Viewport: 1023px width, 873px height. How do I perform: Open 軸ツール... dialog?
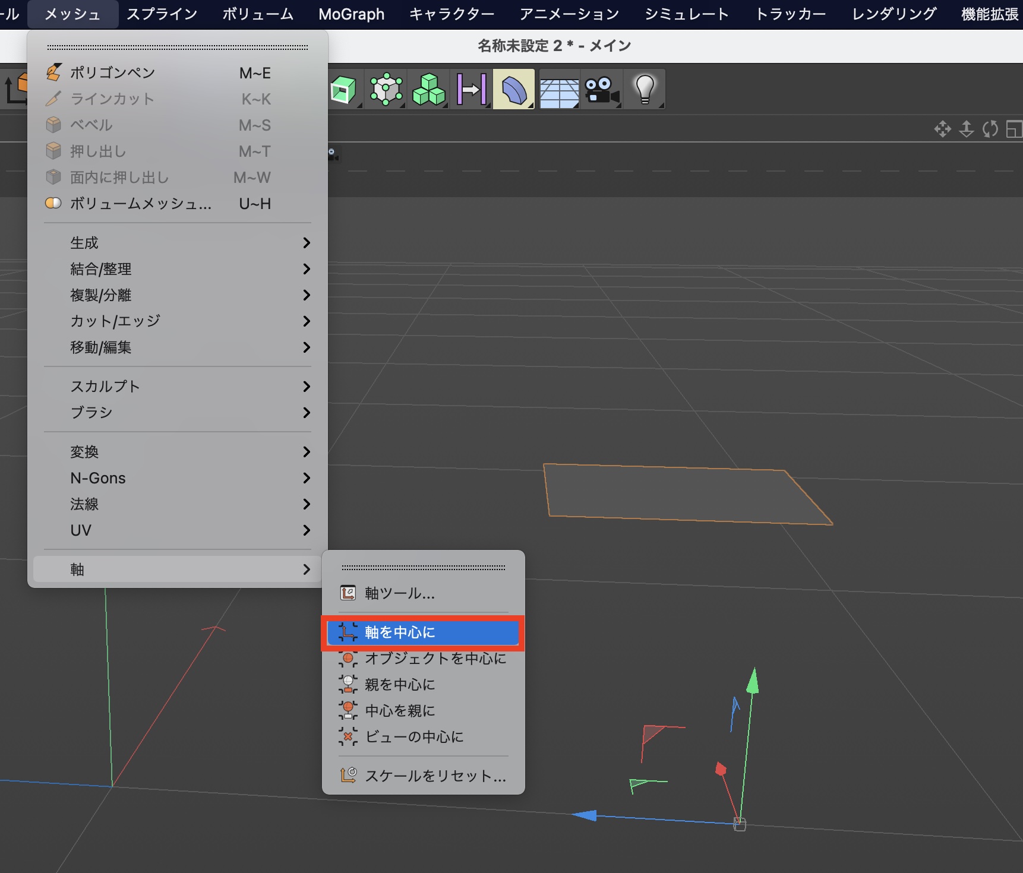click(x=400, y=593)
